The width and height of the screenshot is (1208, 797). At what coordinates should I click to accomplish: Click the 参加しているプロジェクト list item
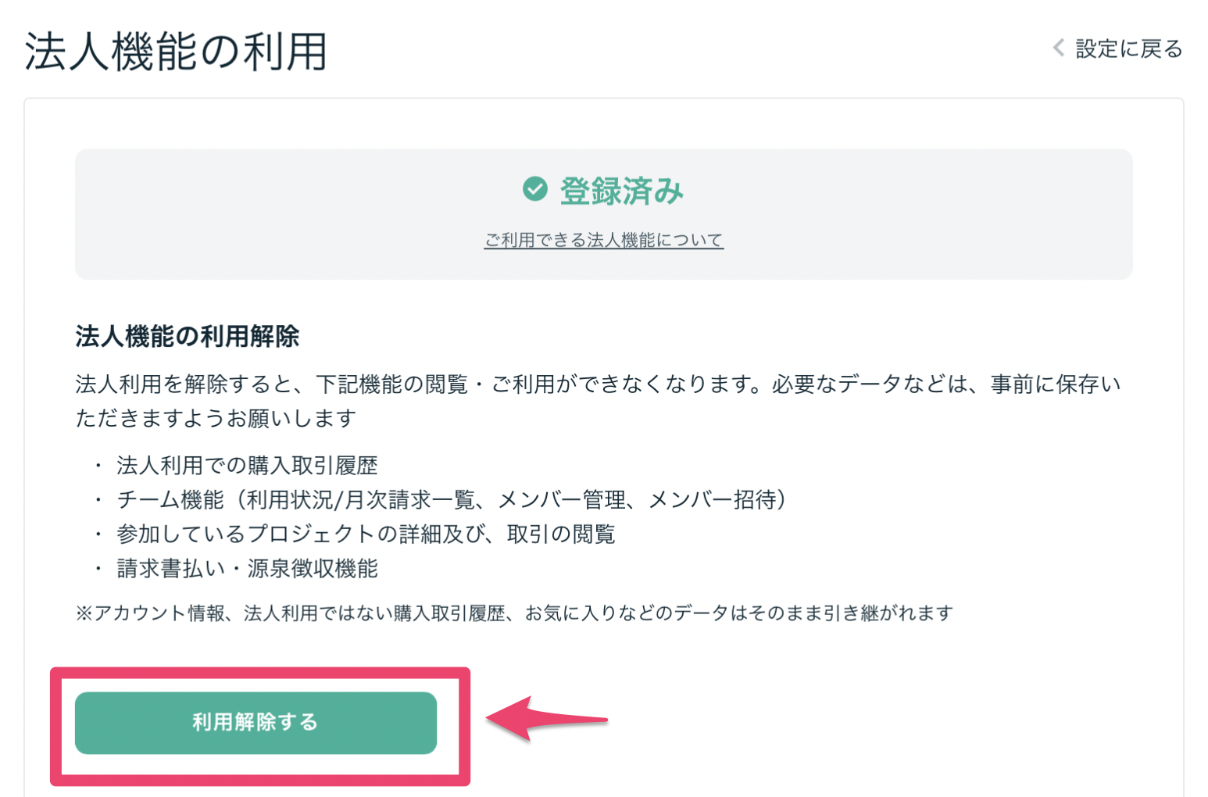366,534
